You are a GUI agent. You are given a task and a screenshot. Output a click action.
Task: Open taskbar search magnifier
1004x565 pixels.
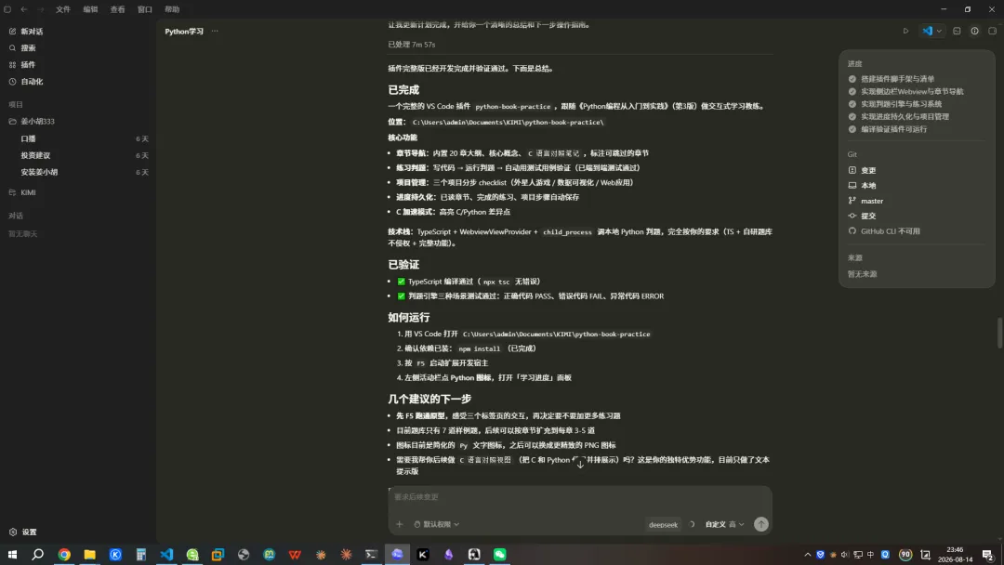(38, 555)
